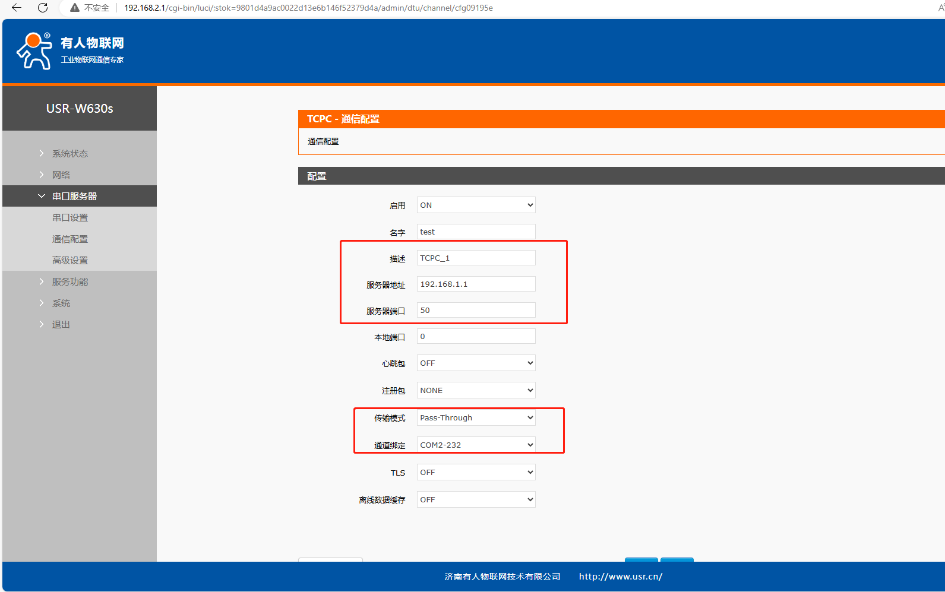The image size is (945, 592).
Task: Open the http://www.usr.cn/ footer link
Action: 621,576
